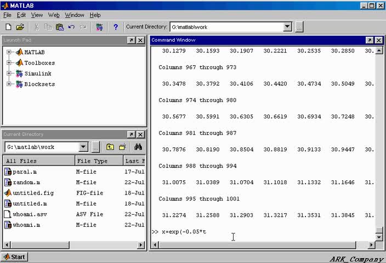386x263 pixels.
Task: Click Command Window vertical scrollbar up arrow
Action: point(379,50)
